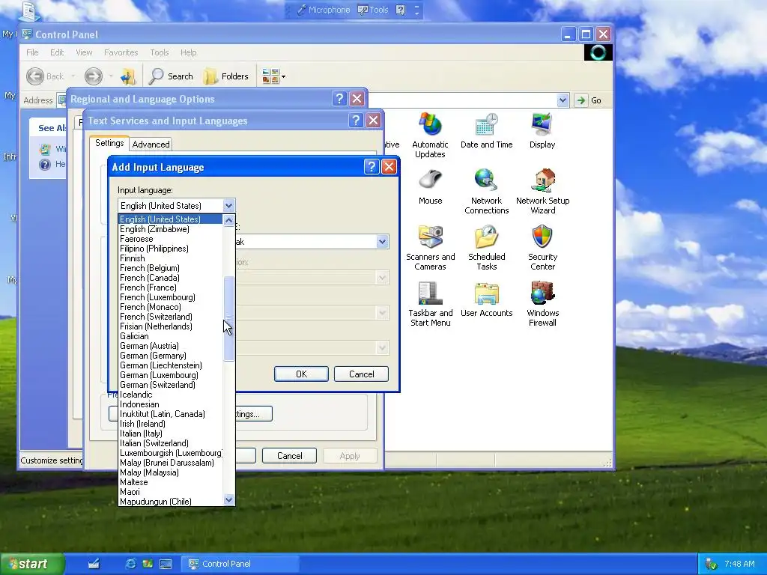Open Scanners and Cameras icon
The image size is (767, 575).
(x=430, y=248)
